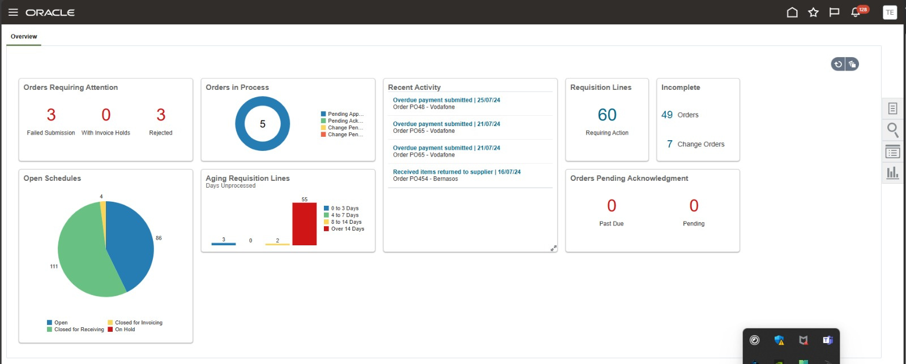Click Orders Requiring Attention title
The width and height of the screenshot is (906, 364).
click(x=71, y=88)
